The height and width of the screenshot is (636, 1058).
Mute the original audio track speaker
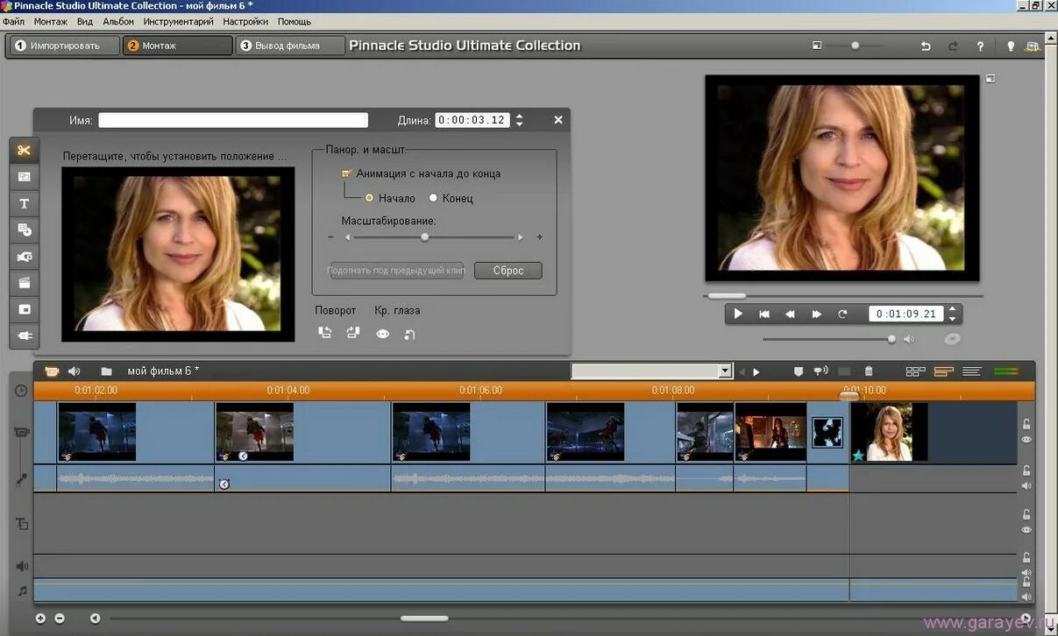coord(1026,486)
